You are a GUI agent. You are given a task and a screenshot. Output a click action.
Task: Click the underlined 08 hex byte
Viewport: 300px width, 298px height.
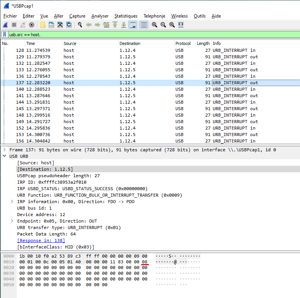[145, 262]
